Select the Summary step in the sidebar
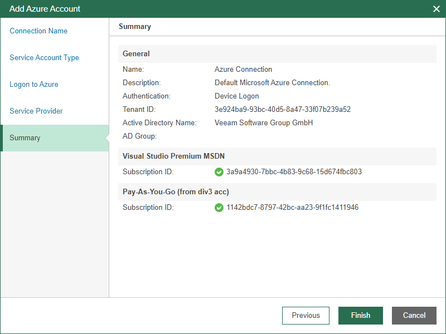The width and height of the screenshot is (446, 334). coord(25,138)
